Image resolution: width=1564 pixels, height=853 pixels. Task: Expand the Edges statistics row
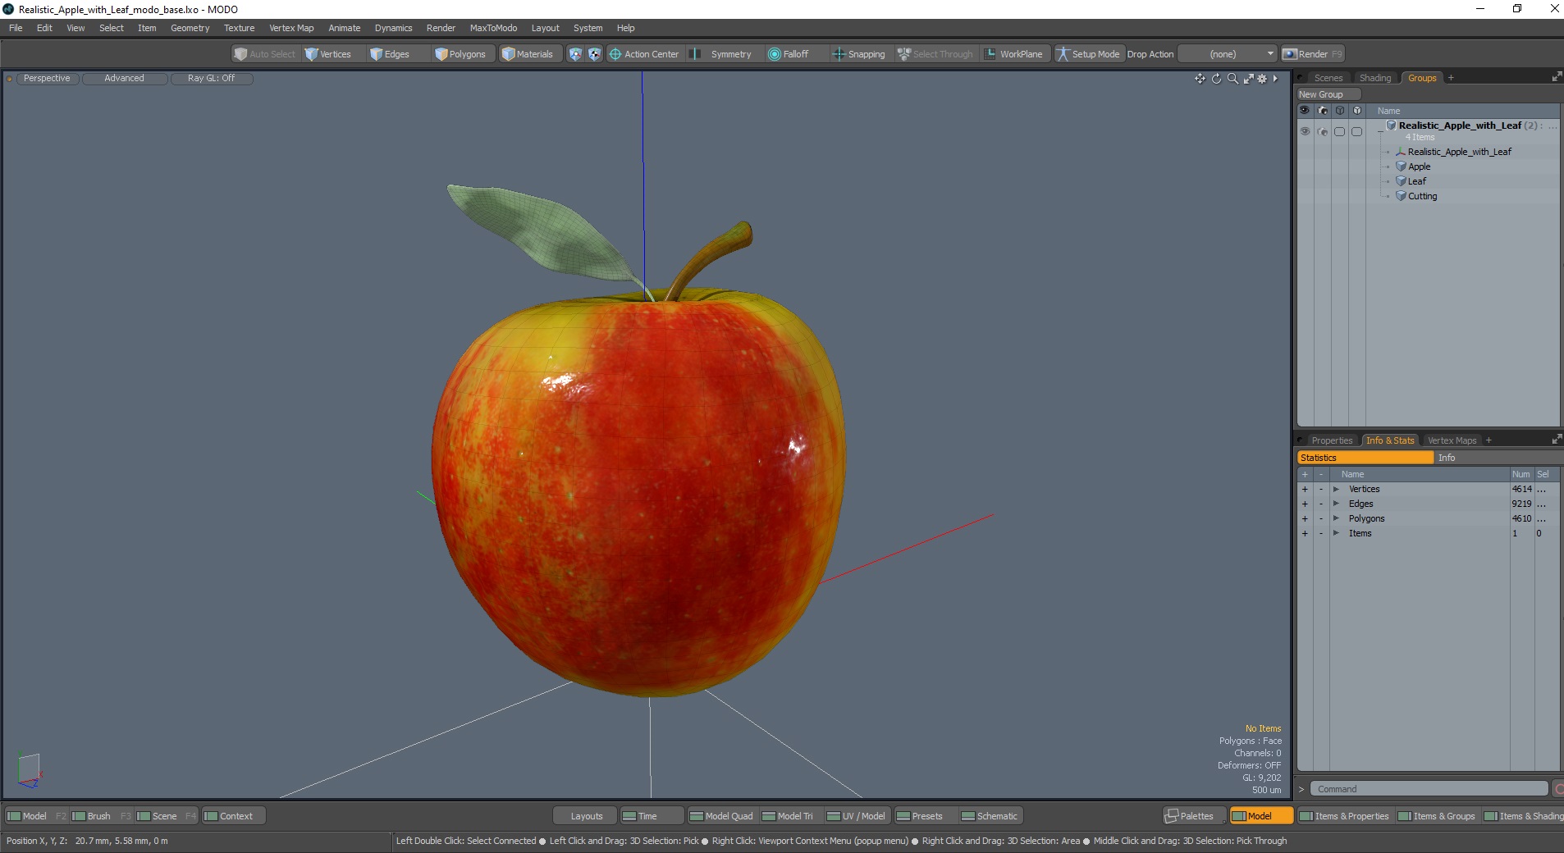click(x=1336, y=504)
